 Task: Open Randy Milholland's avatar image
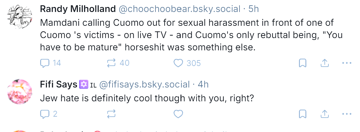20,17
